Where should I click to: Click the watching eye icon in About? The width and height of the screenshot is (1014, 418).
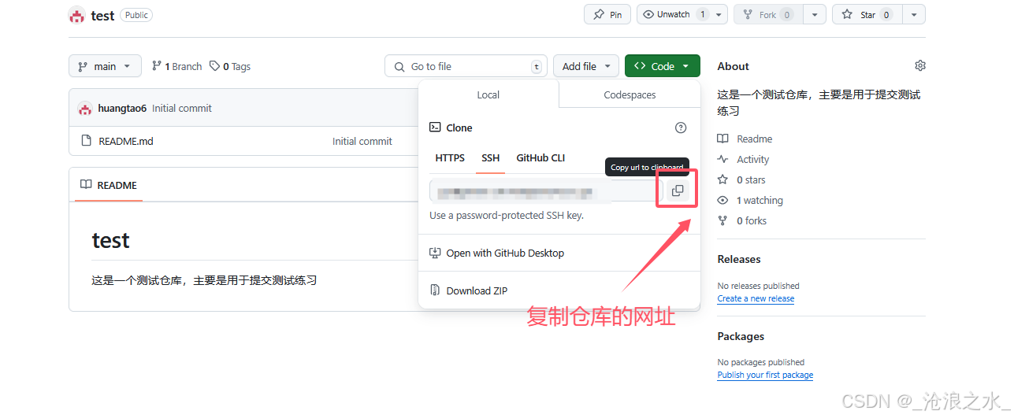point(723,200)
